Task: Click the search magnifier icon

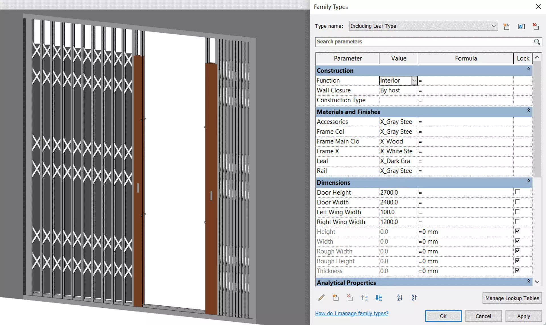Action: click(x=537, y=42)
